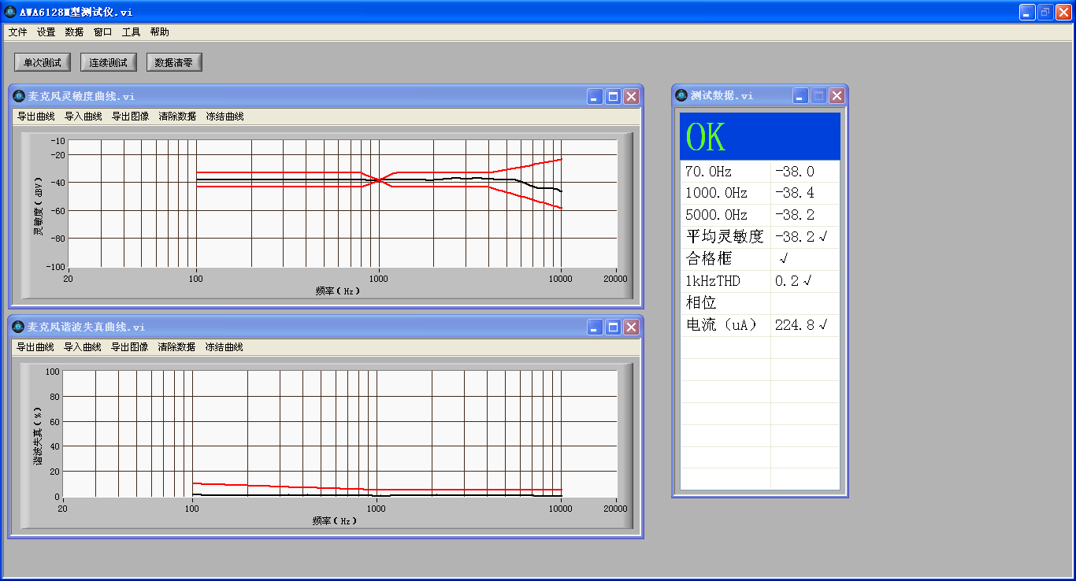Close the 麦克风谐波失真曲线 window
This screenshot has width=1076, height=581.
click(631, 327)
